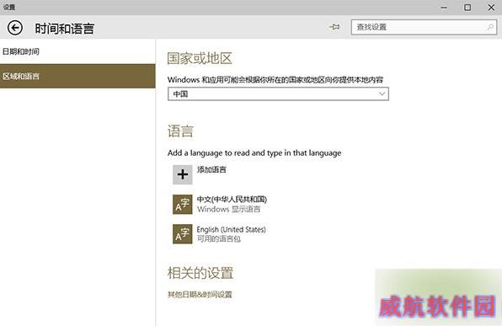
Task: Click the English (United States) language name
Action: [231, 229]
